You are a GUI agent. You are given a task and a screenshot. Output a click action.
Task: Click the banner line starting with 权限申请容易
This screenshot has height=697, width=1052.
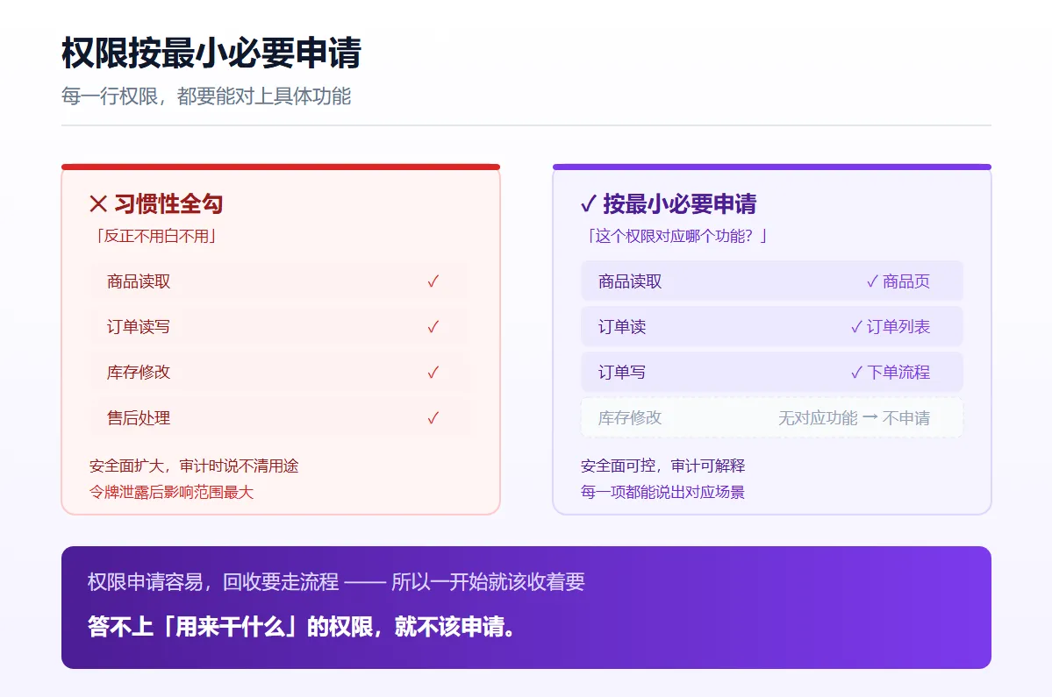pyautogui.click(x=336, y=582)
